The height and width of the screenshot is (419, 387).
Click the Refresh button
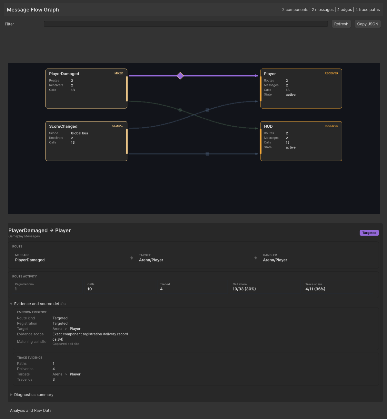341,24
